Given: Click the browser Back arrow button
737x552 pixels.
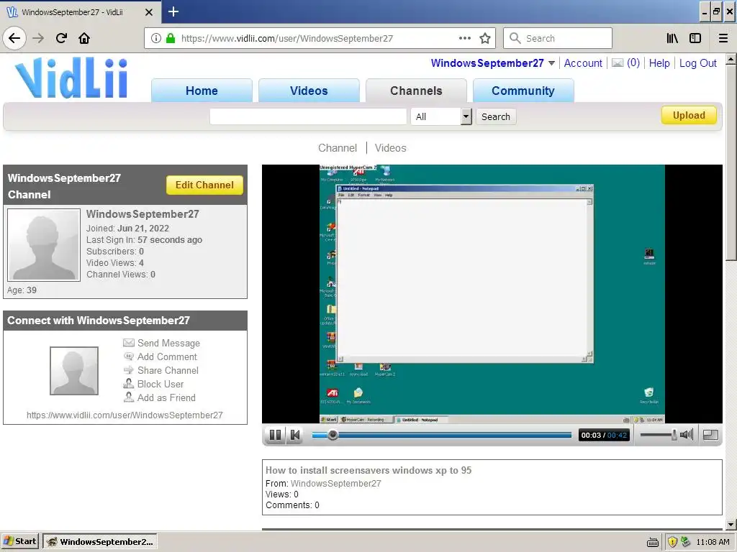Looking at the screenshot, I should point(14,38).
